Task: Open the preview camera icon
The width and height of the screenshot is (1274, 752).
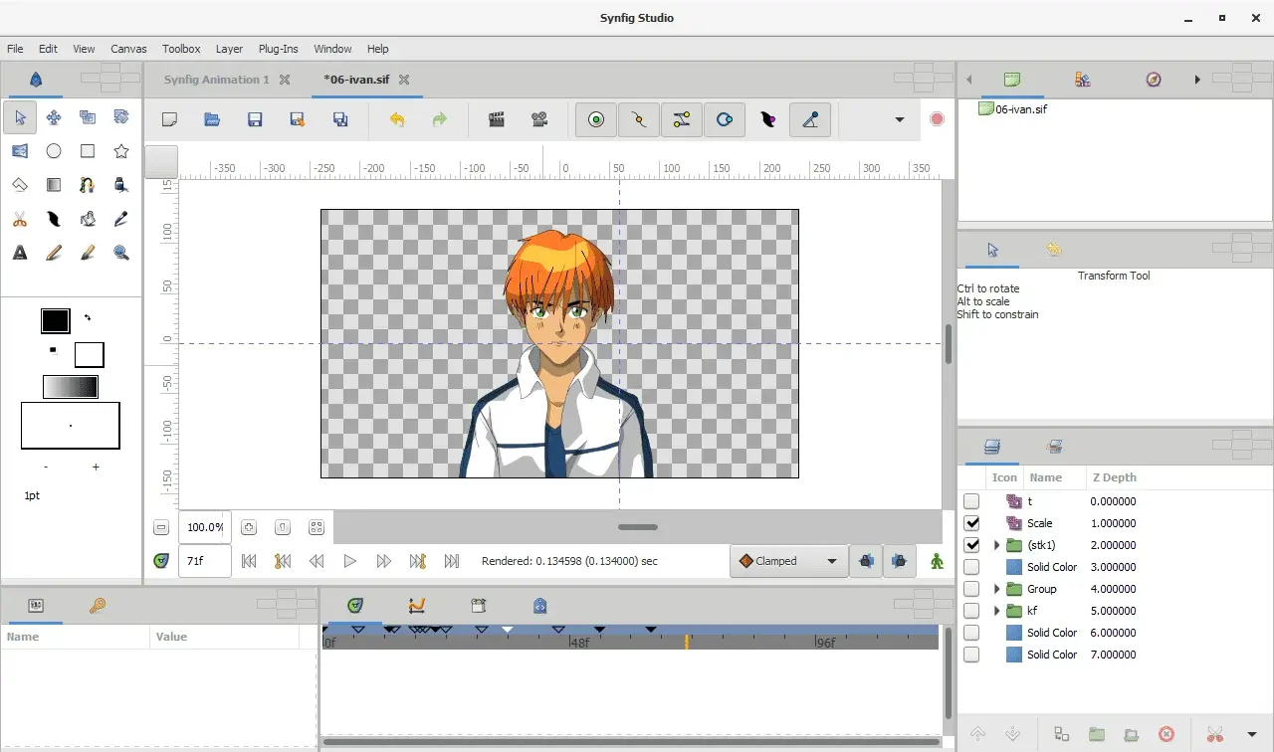Action: pos(539,119)
